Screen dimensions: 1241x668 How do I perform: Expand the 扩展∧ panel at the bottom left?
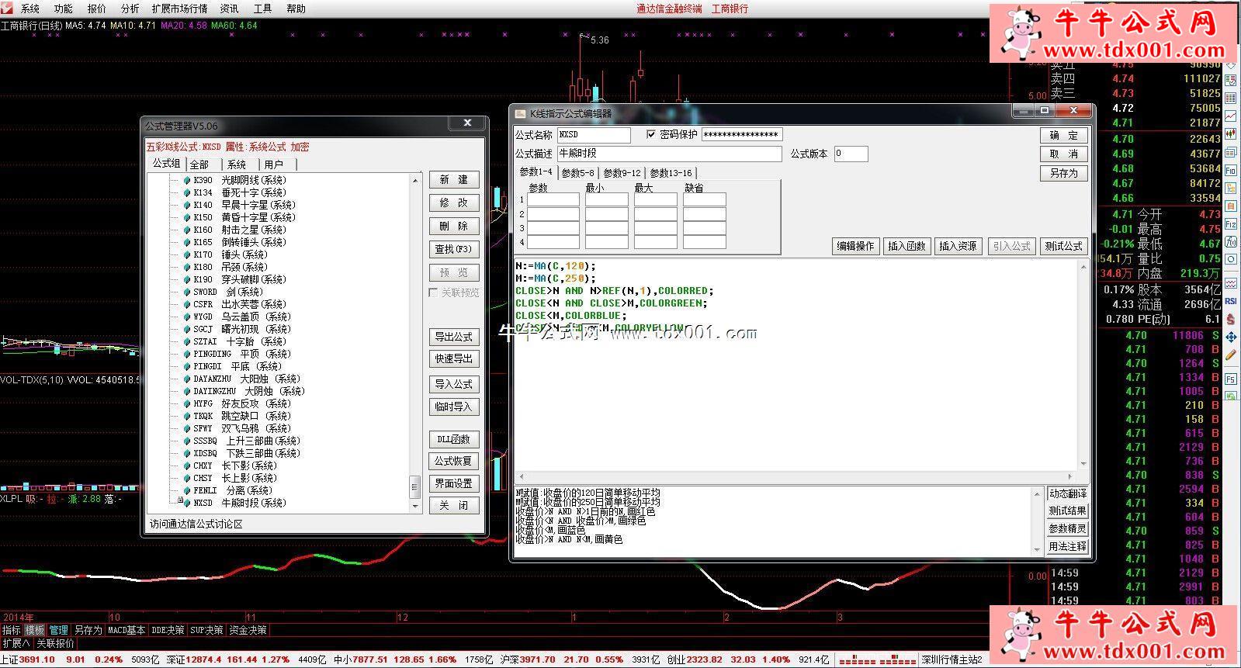[x=16, y=643]
